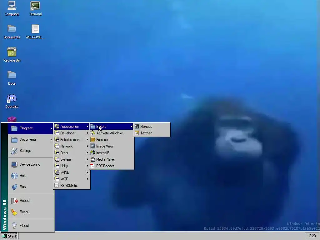Choose the Textpad menu entry label

point(146,133)
